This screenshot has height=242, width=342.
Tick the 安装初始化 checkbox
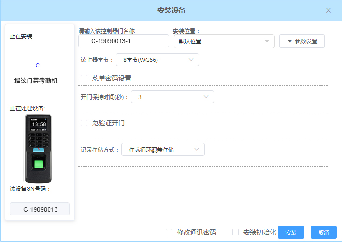[235, 232]
